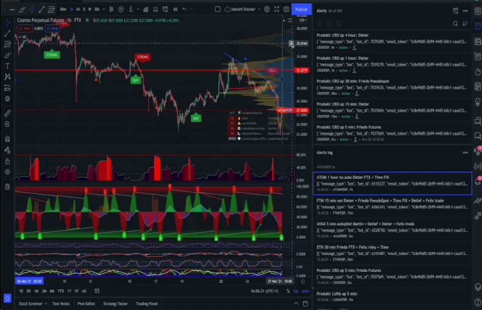This screenshot has width=482, height=310.
Task: Maximize the bottom panel window icon
Action: pyautogui.click(x=306, y=304)
